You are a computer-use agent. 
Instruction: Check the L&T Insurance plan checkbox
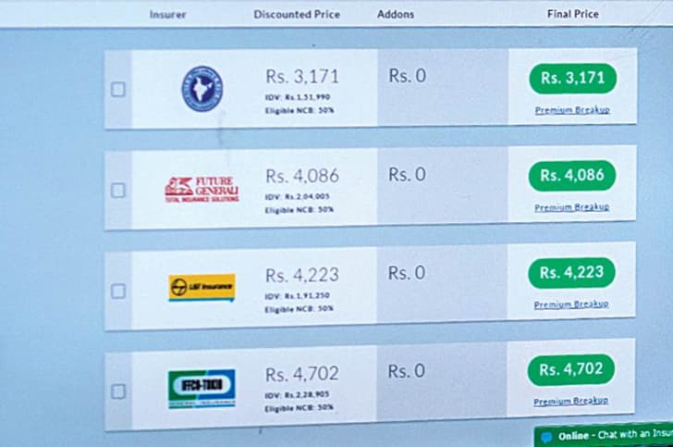click(118, 291)
